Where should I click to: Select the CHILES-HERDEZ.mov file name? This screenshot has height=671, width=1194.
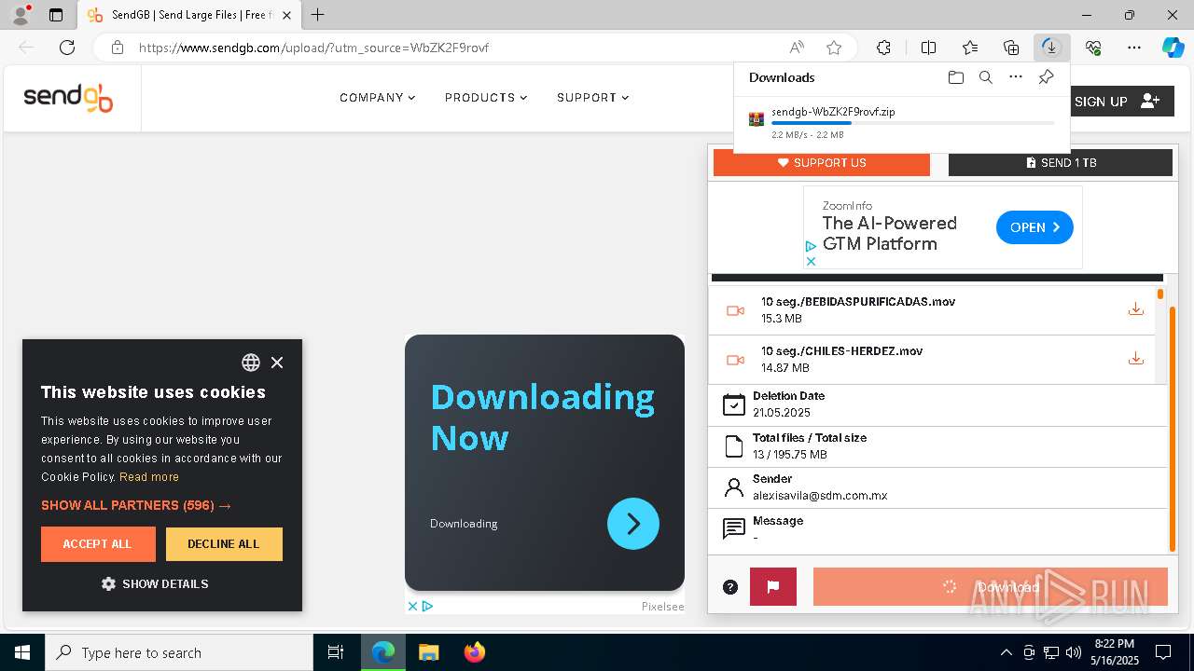[842, 351]
